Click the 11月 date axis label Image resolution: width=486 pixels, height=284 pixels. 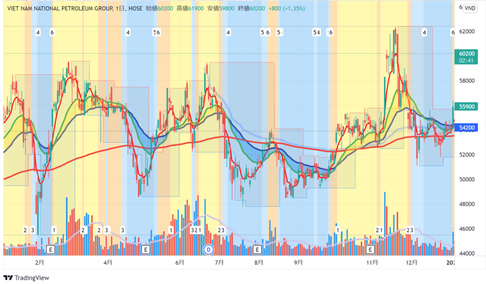coord(372,263)
